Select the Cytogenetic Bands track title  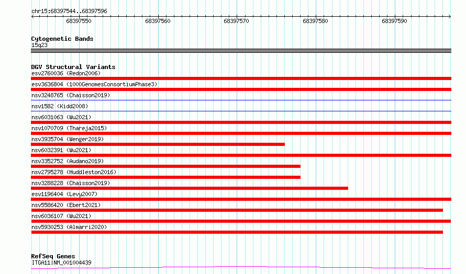point(62,39)
